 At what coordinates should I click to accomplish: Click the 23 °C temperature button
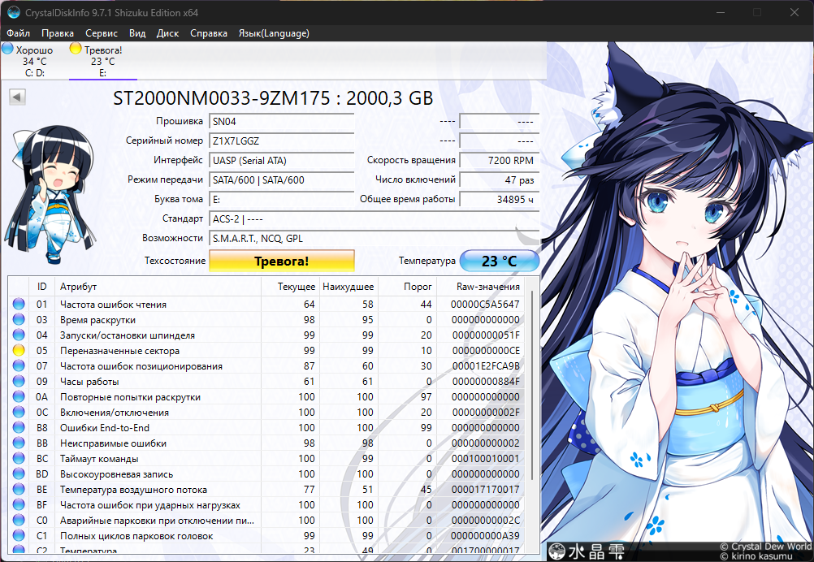500,261
